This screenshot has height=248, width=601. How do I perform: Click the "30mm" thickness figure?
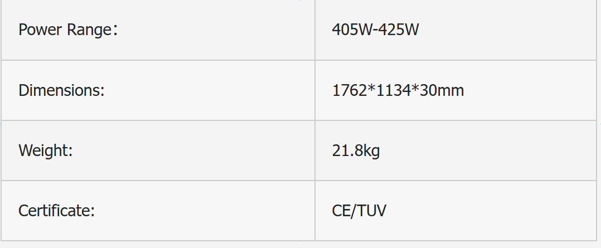443,90
